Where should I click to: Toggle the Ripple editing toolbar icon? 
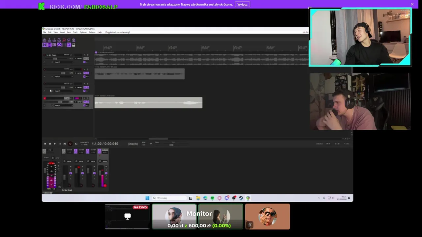[x=54, y=45]
